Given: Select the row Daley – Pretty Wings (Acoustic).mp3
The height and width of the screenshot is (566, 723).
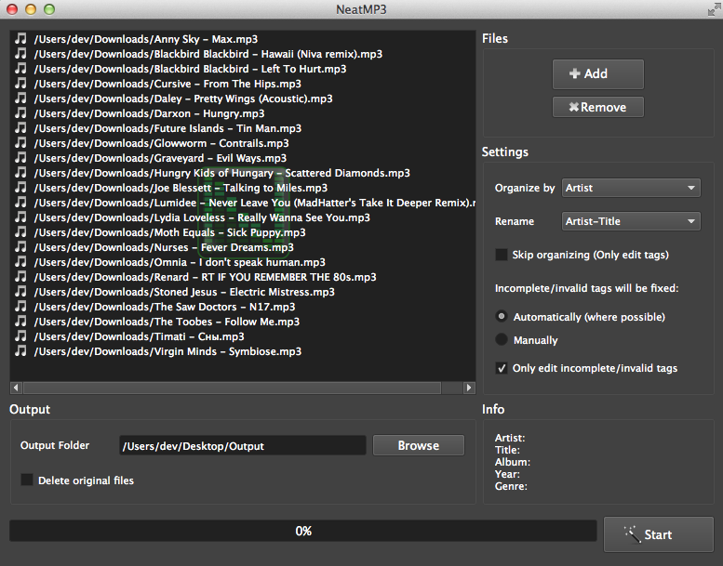Looking at the screenshot, I should click(x=243, y=99).
